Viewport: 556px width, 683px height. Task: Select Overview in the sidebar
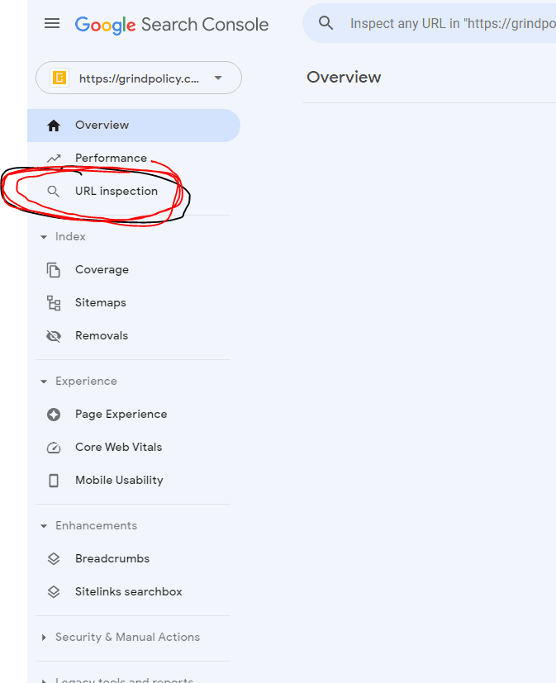point(134,126)
